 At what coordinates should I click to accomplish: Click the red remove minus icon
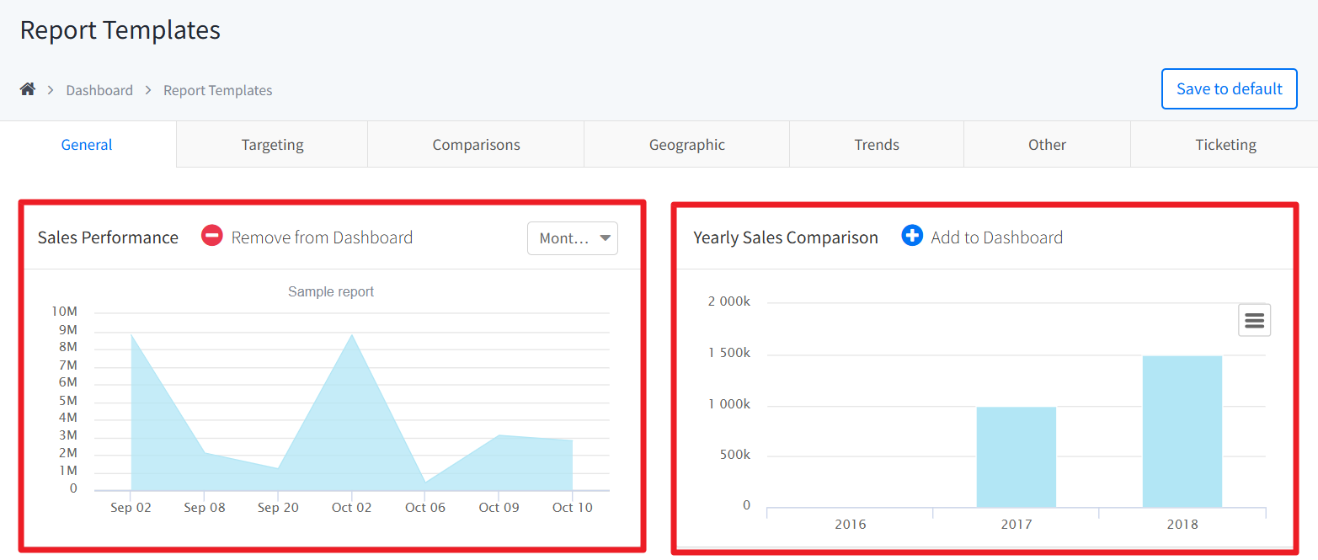tap(212, 237)
